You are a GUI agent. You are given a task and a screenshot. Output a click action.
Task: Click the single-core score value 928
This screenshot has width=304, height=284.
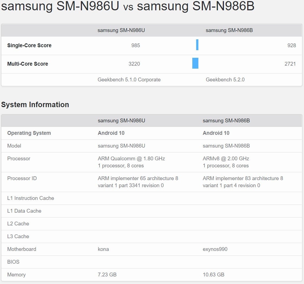click(292, 45)
